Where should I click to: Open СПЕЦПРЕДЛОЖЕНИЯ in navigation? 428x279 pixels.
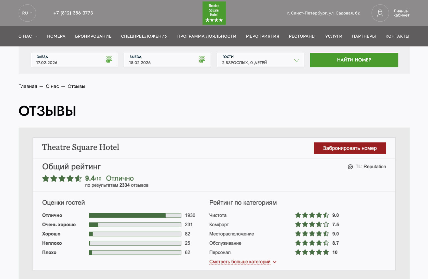[144, 36]
